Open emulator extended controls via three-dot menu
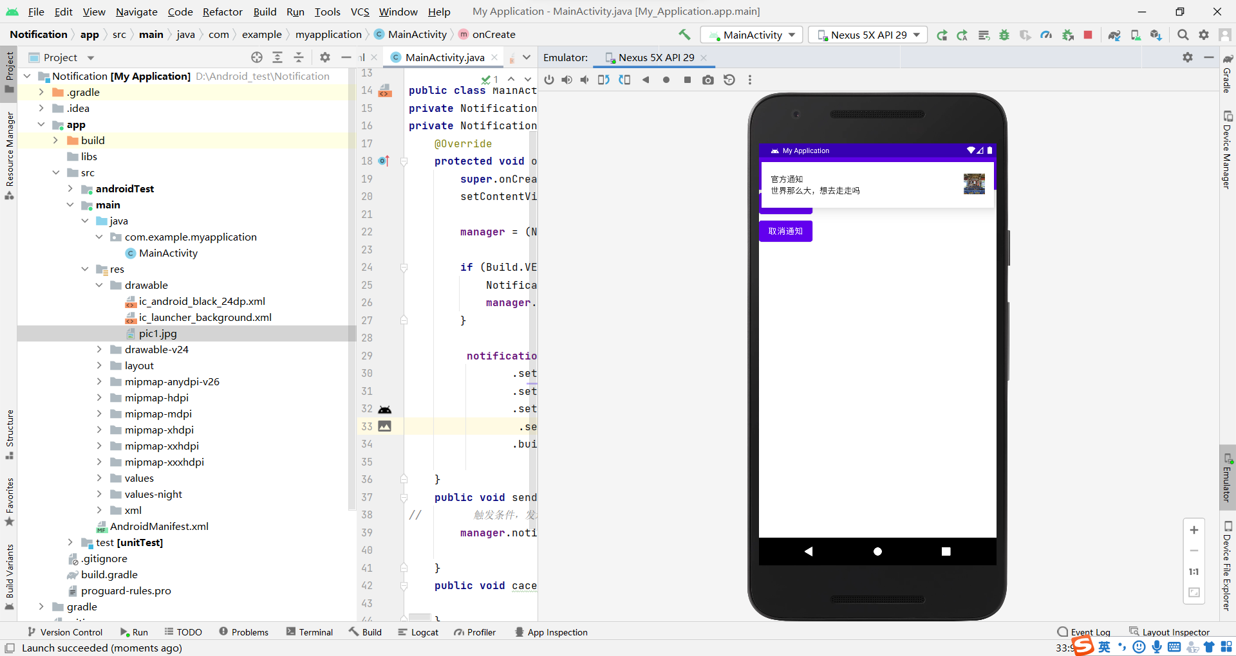 pyautogui.click(x=749, y=80)
